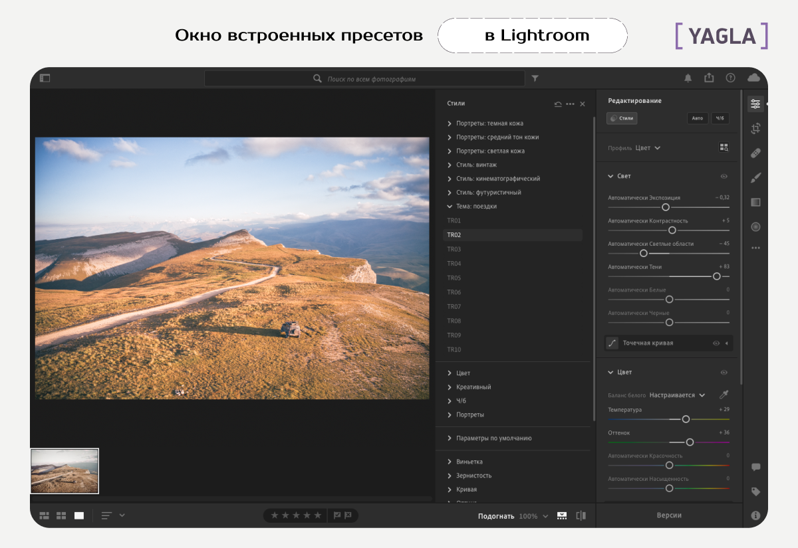Screen dimensions: 798x548
Task: Select the TR02 preset
Action: 513,235
